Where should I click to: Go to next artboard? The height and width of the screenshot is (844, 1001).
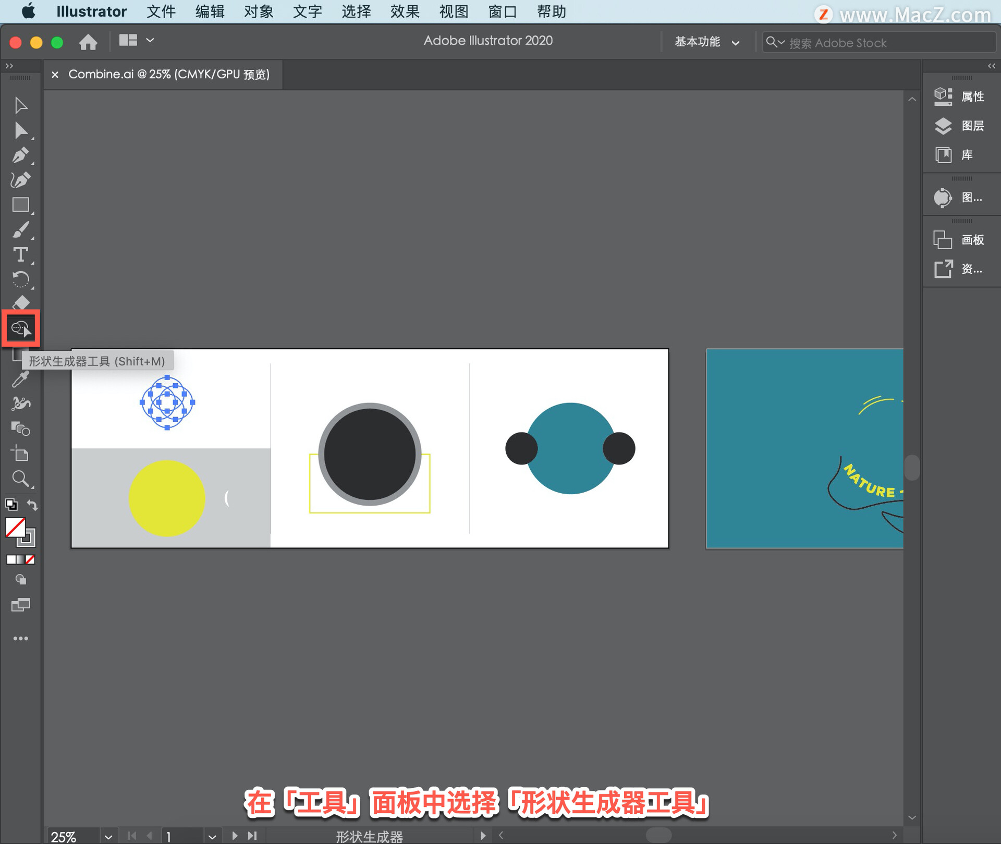click(235, 836)
